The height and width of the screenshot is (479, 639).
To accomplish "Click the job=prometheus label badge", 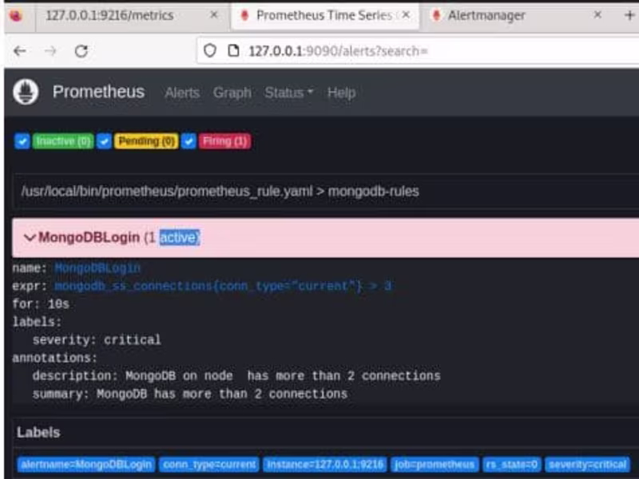I will tap(435, 465).
